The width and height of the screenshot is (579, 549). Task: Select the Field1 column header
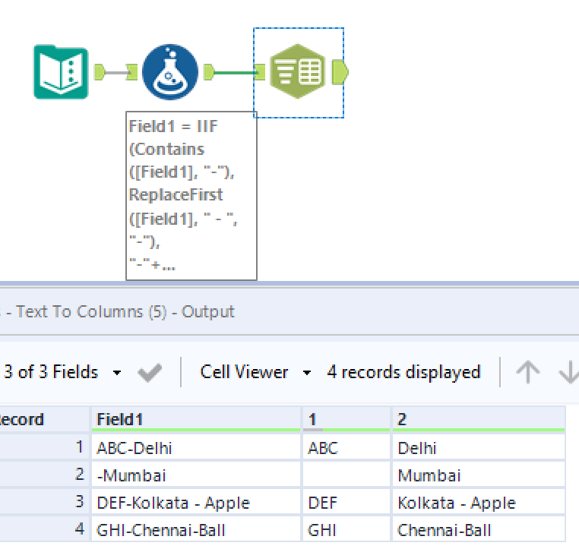click(x=195, y=419)
